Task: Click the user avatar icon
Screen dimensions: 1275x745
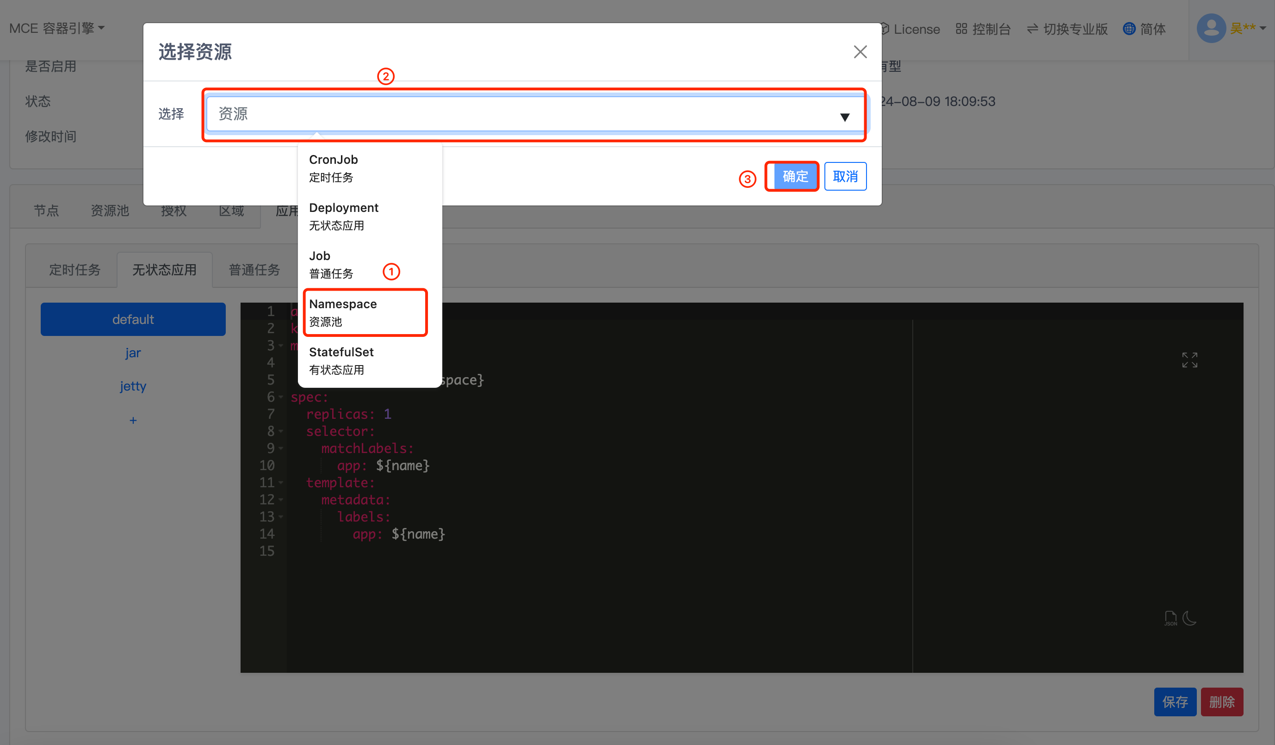Action: click(x=1211, y=28)
